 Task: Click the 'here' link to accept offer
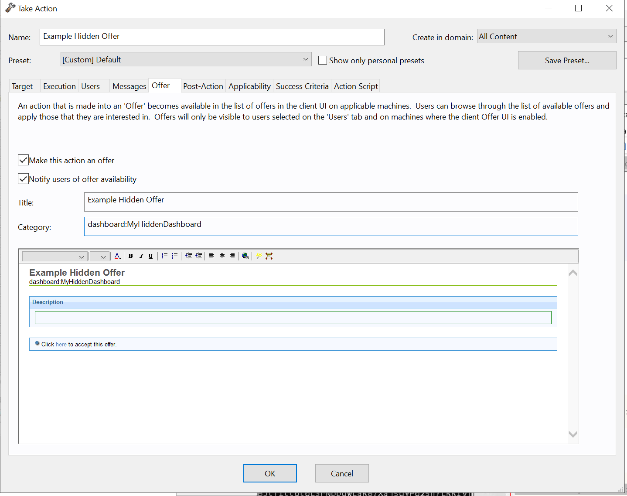coord(61,345)
